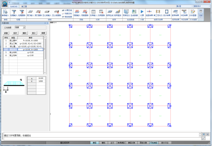The image size is (212, 146).
Task: Select load row 3 with q1=10.00, q2=10.00
Action: click(23, 46)
